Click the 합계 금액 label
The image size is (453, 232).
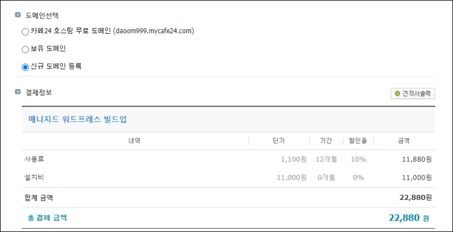(39, 198)
